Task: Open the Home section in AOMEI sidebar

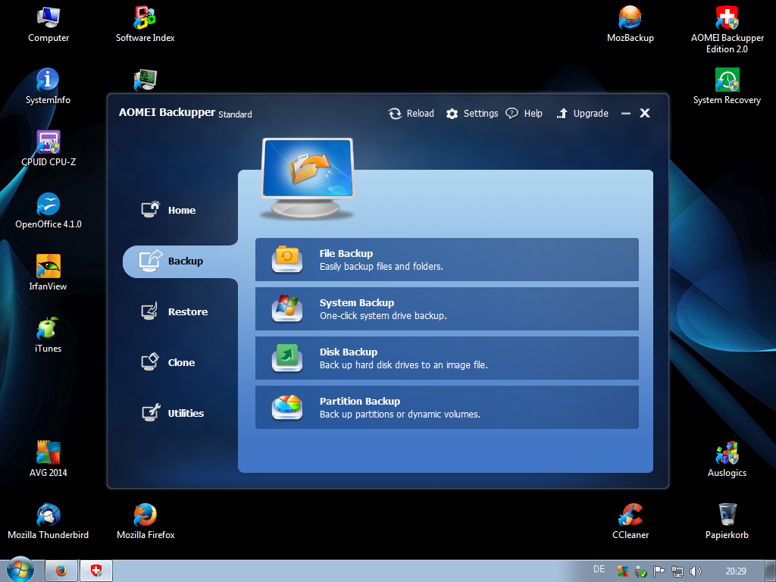Action: click(168, 211)
